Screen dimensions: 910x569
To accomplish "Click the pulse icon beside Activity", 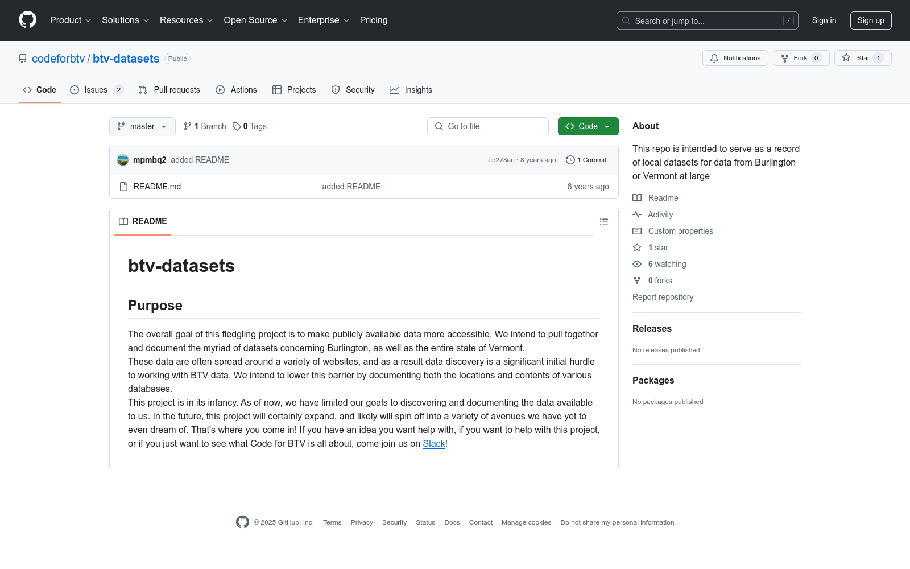I will [x=637, y=215].
